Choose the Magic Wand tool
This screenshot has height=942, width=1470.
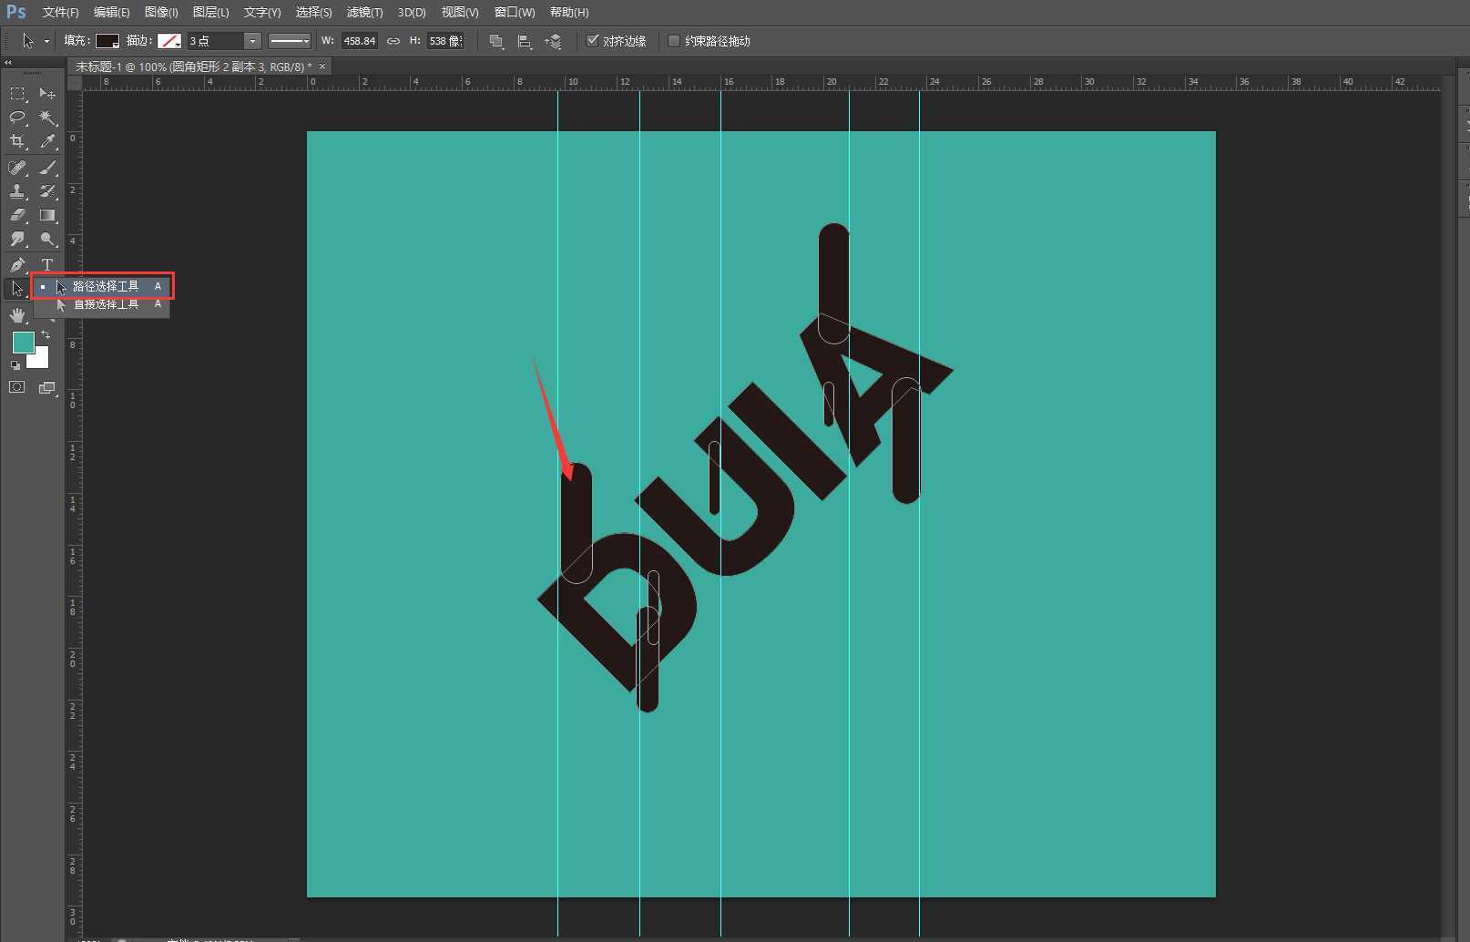click(47, 118)
